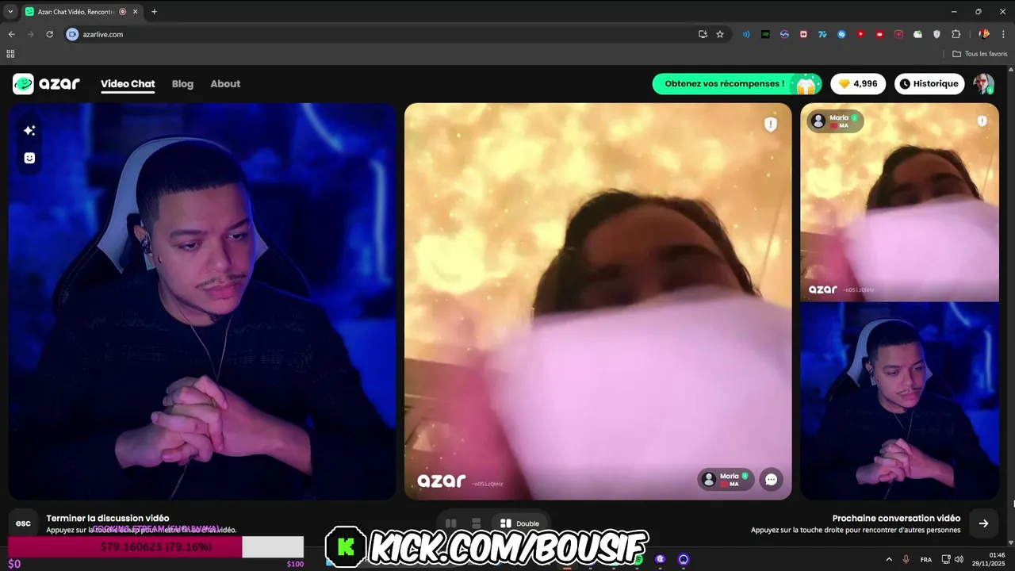The width and height of the screenshot is (1015, 571).
Task: Click Prochaine conversation vidéo text
Action: pyautogui.click(x=896, y=518)
